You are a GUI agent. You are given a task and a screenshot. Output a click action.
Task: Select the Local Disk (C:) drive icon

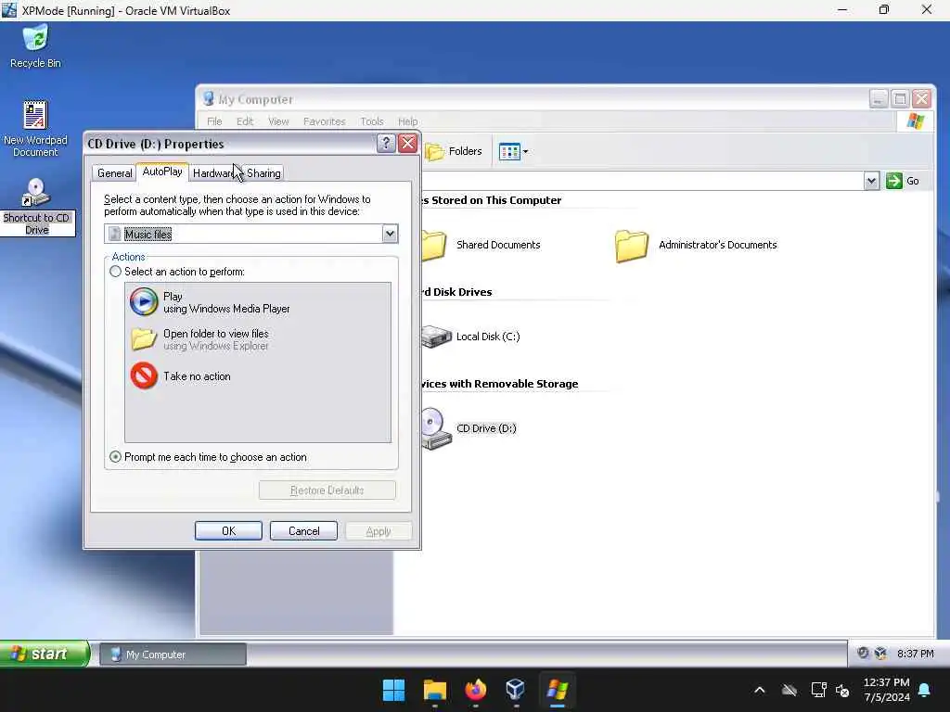tap(436, 337)
